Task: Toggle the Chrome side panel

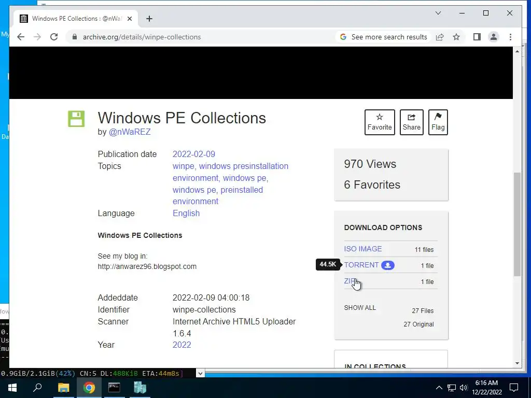Action: (x=477, y=37)
